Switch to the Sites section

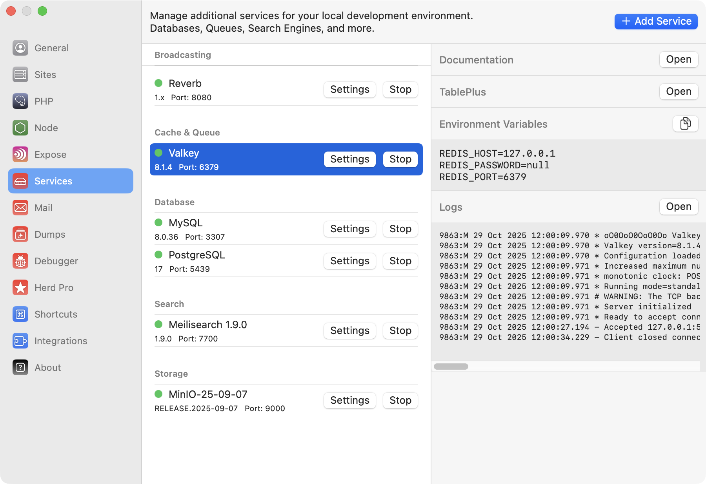[71, 74]
